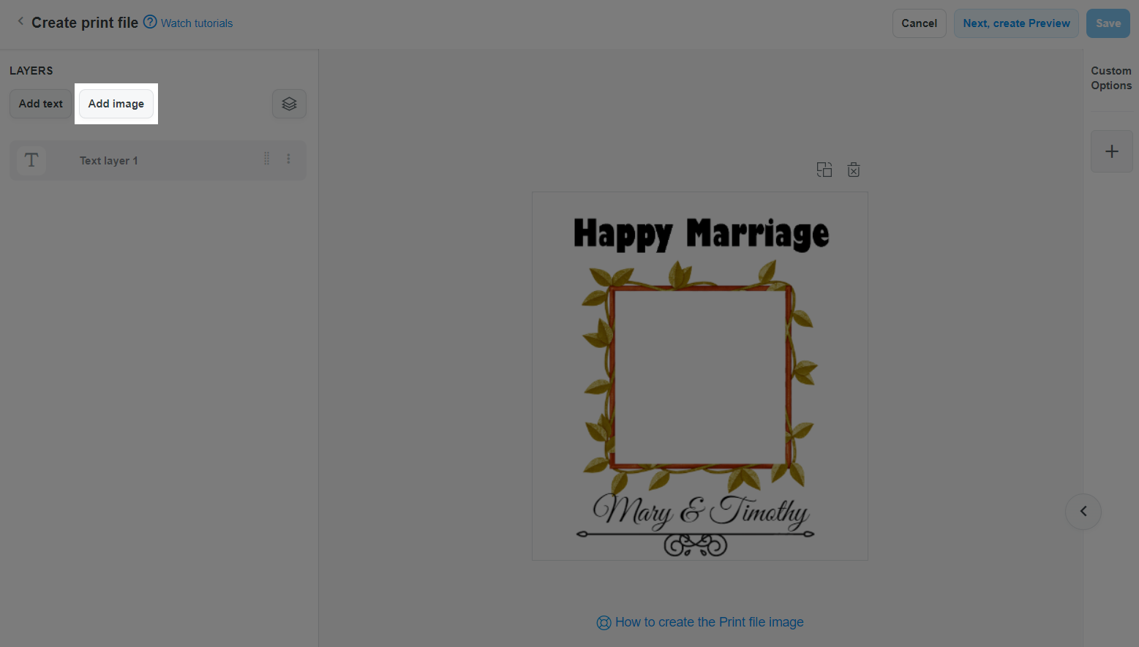The height and width of the screenshot is (647, 1139).
Task: Click the Create print file title
Action: (x=85, y=23)
